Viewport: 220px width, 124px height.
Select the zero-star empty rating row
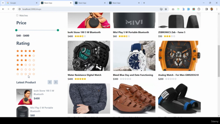click(x=26, y=74)
